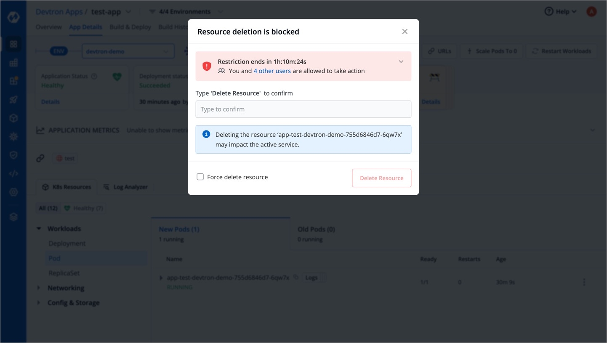Select Deployment in Workloads tree

pos(67,243)
